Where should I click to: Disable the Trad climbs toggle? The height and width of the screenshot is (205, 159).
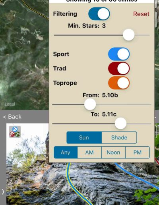(119, 68)
